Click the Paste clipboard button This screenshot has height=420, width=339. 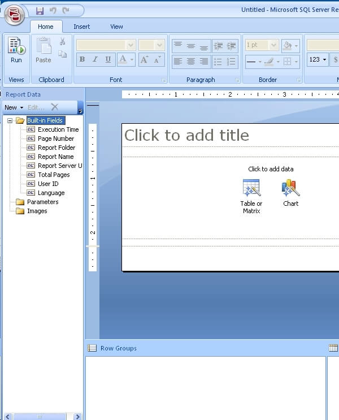click(44, 50)
